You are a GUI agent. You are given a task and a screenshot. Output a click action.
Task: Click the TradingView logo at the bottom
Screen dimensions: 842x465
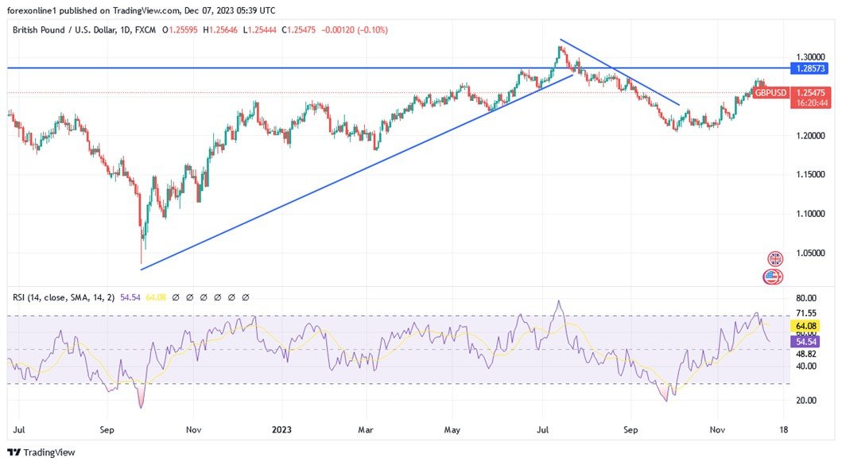tap(41, 452)
